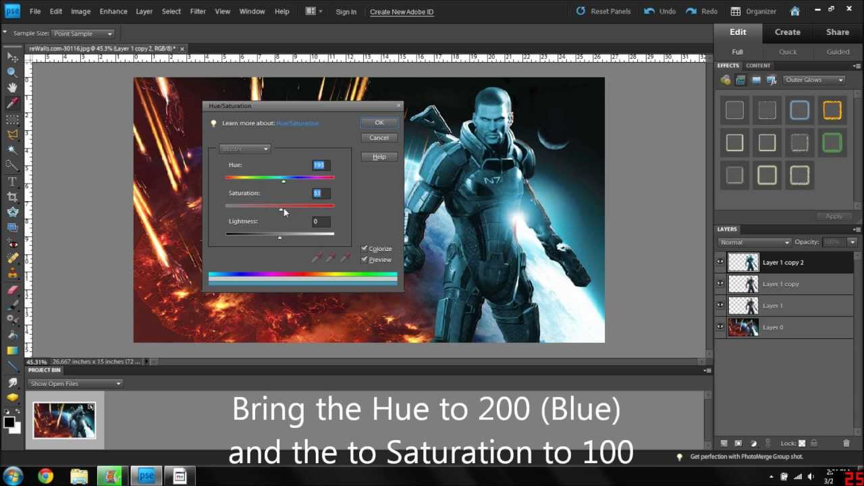Viewport: 864px width, 486px height.
Task: Select the Eraser tool
Action: (12, 290)
